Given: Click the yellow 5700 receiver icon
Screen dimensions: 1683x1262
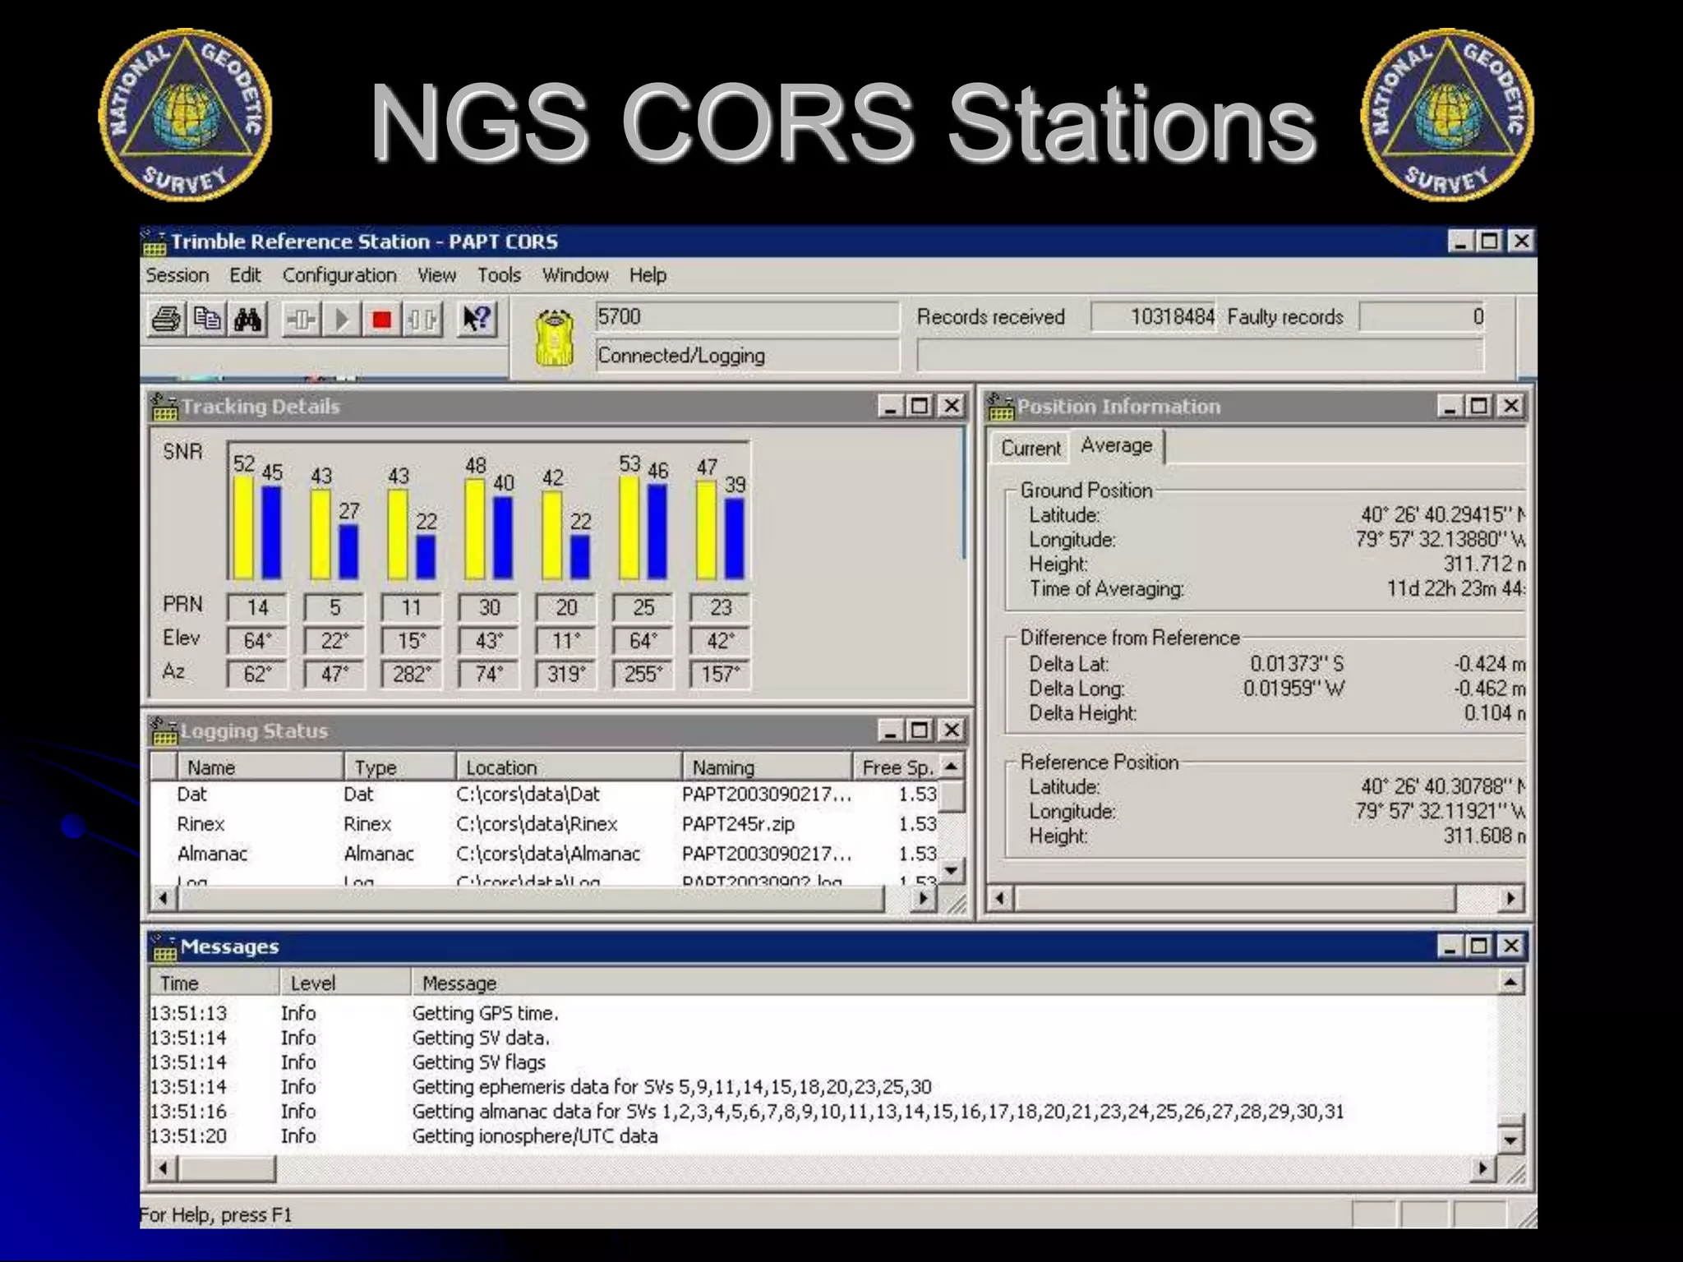Looking at the screenshot, I should click(x=555, y=338).
